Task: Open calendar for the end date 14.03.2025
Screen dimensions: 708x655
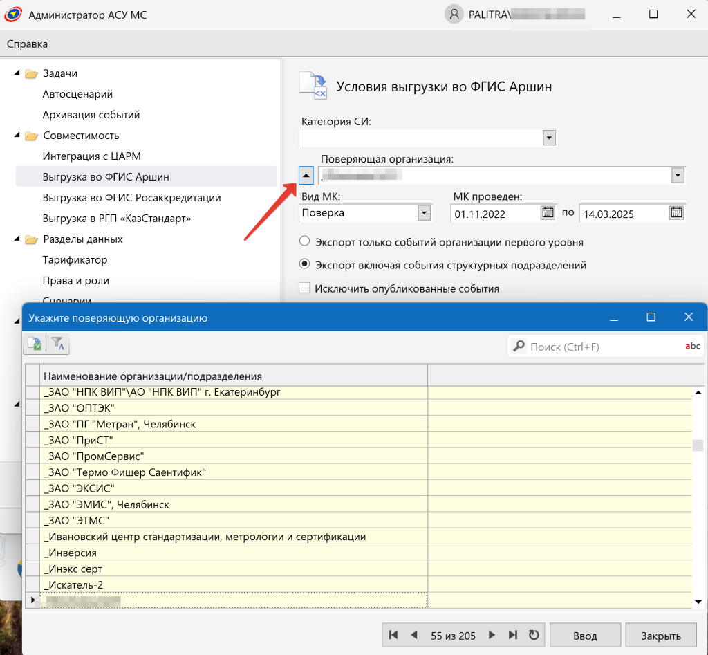Action: point(676,213)
